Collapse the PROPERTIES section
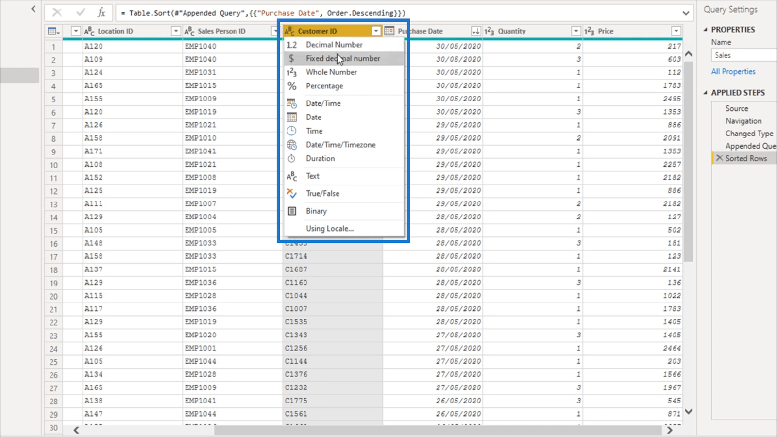The image size is (777, 437). pyautogui.click(x=705, y=30)
